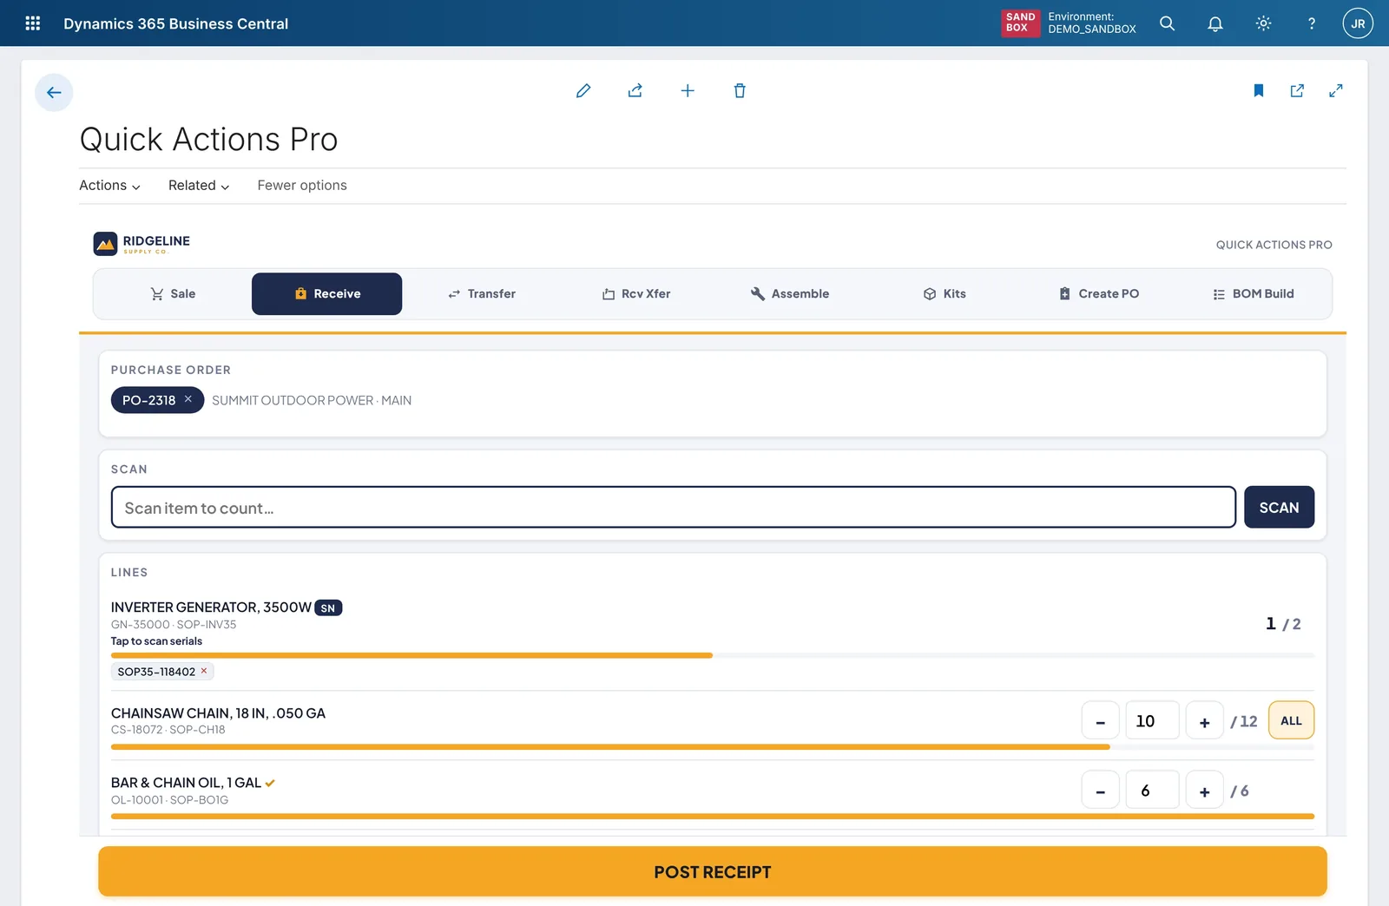Image resolution: width=1389 pixels, height=906 pixels.
Task: Open the Actions dropdown menu
Action: [x=109, y=186]
